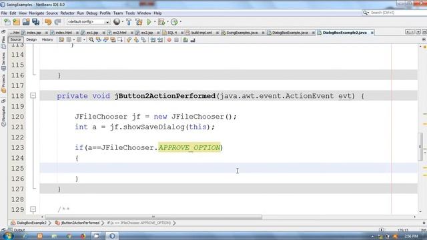Click the Save All toolbar icon
Image resolution: width=427 pixels, height=240 pixels.
(x=35, y=22)
